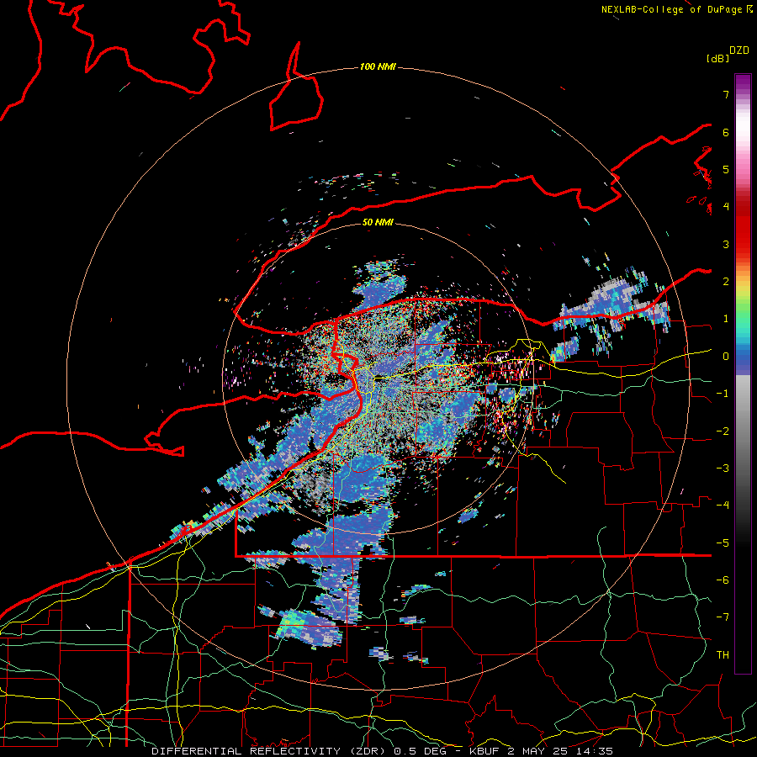Click the -4 dB tick label

[x=723, y=506]
